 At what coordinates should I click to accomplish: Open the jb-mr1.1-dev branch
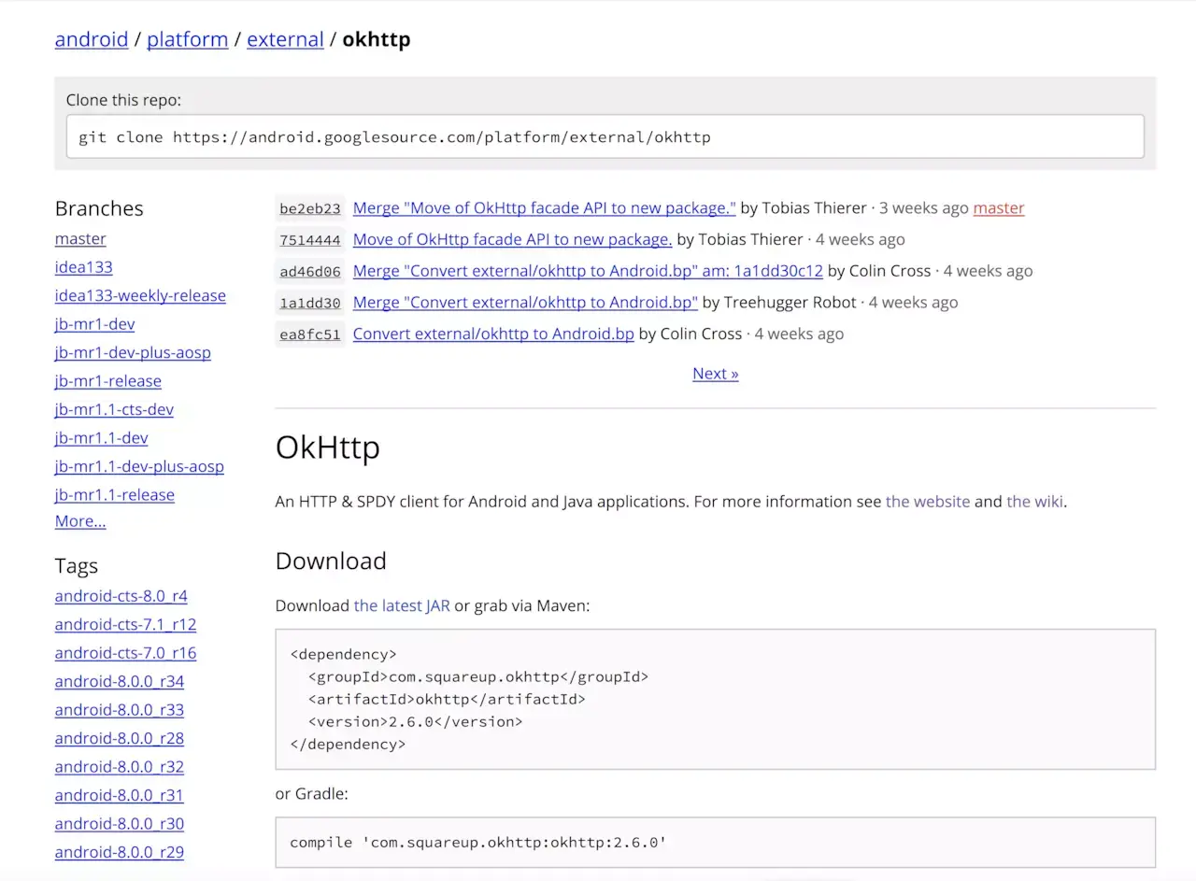pyautogui.click(x=101, y=438)
